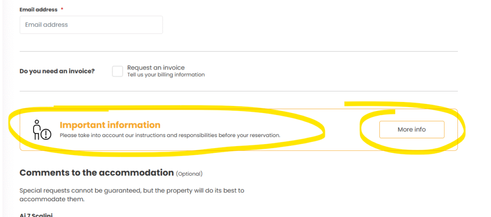
Task: Click the Comments to the accommodation heading
Action: pyautogui.click(x=96, y=172)
